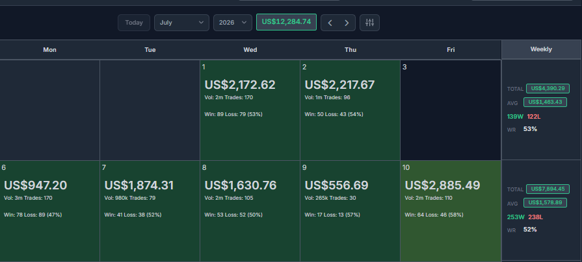Screen dimensions: 582x262
Task: Click 'Vol: 3m Trades: 170' text
Action: [28, 198]
